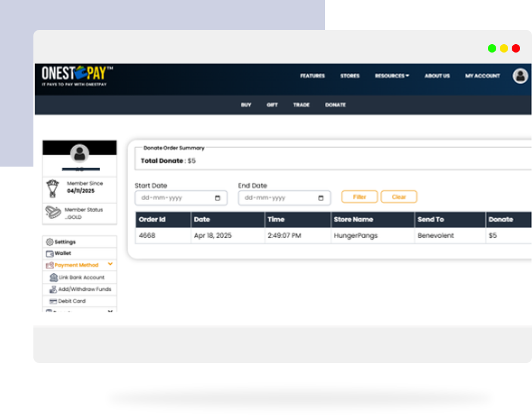Collapse the Payment Method section chevron

click(110, 264)
